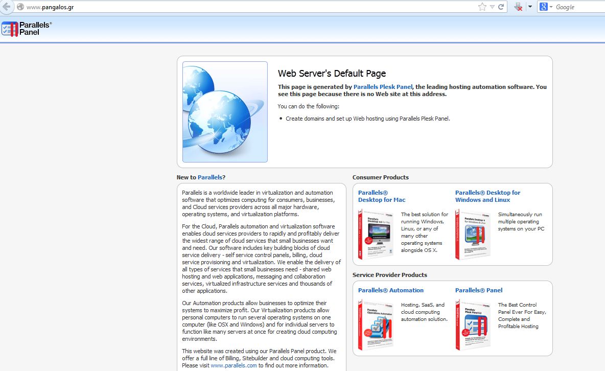Reload the page using the refresh icon
Viewport: 605px width, 371px height.
[x=501, y=7]
